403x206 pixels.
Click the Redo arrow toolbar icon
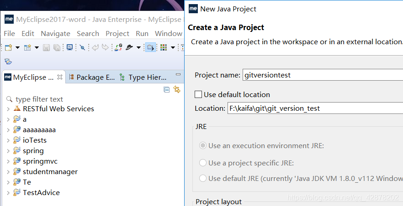pos(106,47)
